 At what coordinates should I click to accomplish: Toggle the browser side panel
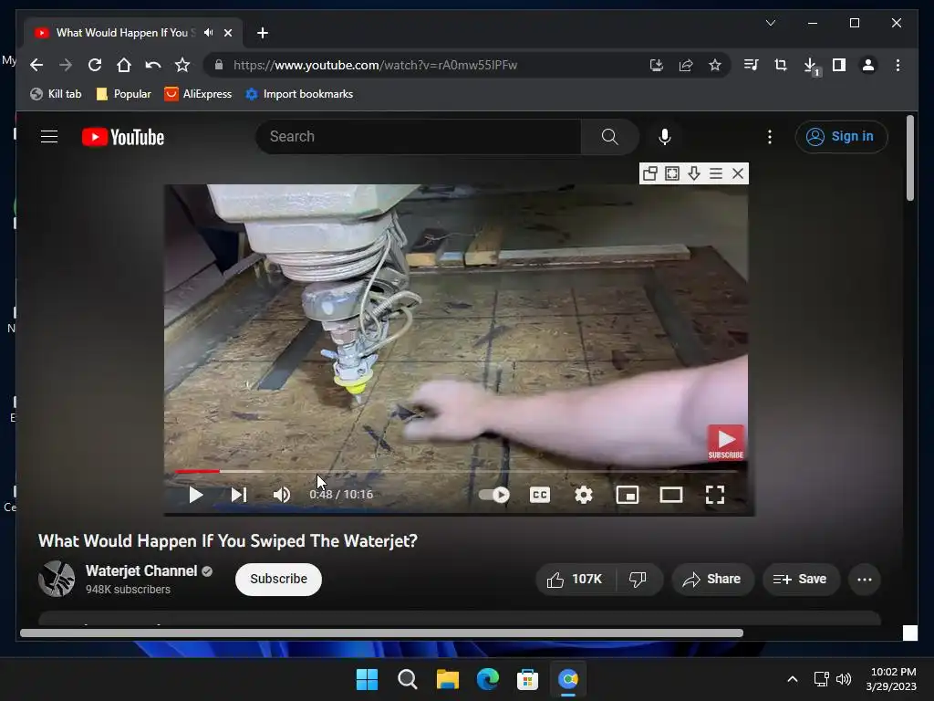point(839,65)
